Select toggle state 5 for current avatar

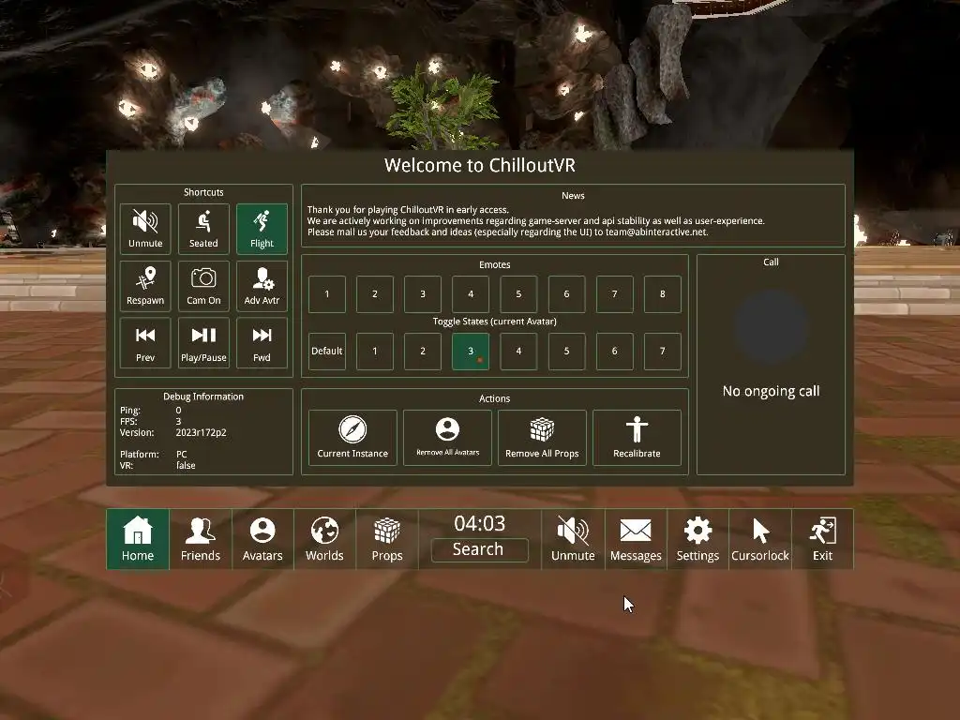[566, 352]
